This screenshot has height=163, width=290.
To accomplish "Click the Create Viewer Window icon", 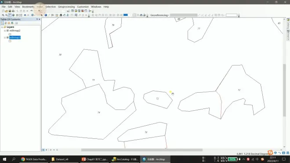I will coord(76,15).
